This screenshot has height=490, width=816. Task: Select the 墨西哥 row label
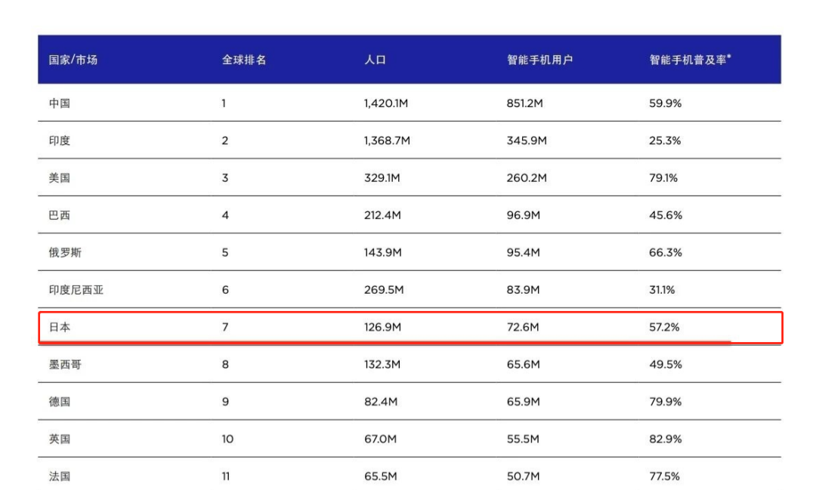tap(66, 364)
